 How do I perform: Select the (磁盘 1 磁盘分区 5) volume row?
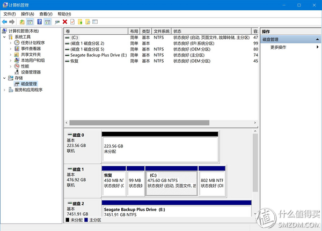(161, 49)
